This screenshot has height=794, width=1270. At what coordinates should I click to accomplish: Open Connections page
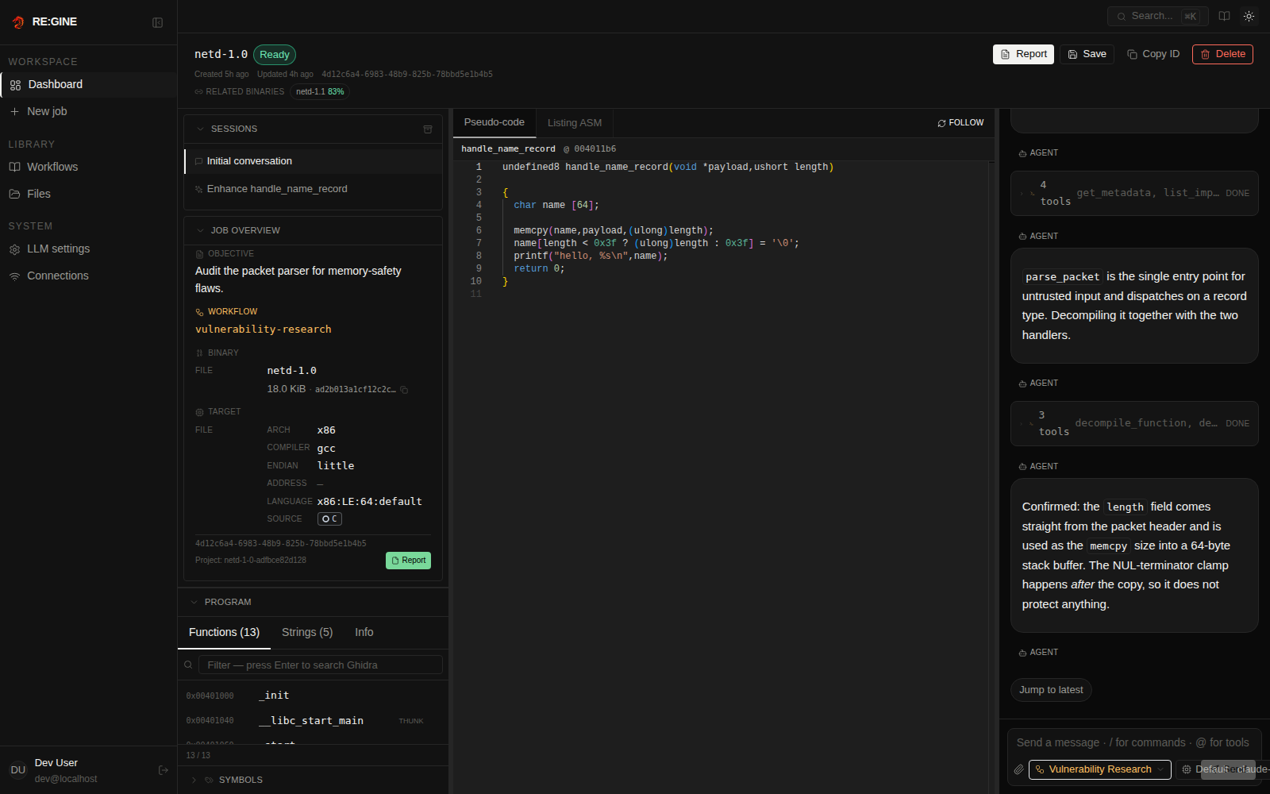point(88,276)
